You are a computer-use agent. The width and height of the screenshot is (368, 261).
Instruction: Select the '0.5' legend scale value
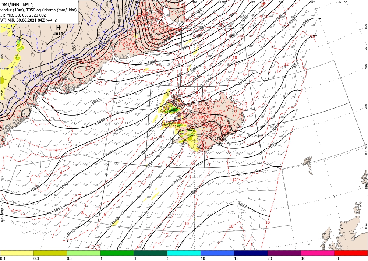pyautogui.click(x=70, y=258)
